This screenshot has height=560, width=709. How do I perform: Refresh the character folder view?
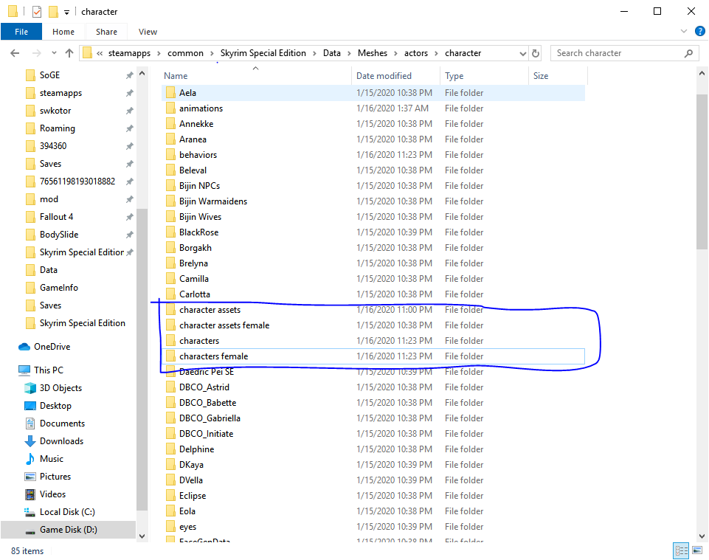[x=536, y=53]
